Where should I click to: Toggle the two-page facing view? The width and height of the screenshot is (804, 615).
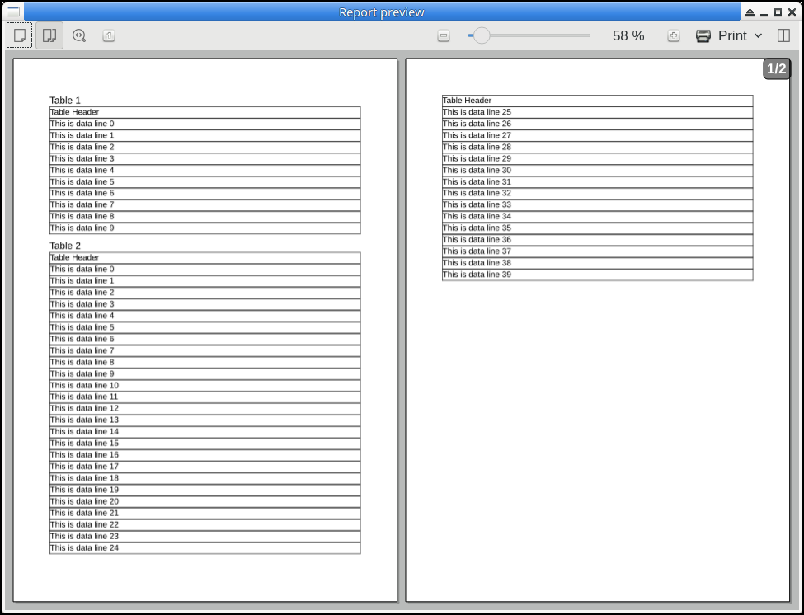pos(49,35)
